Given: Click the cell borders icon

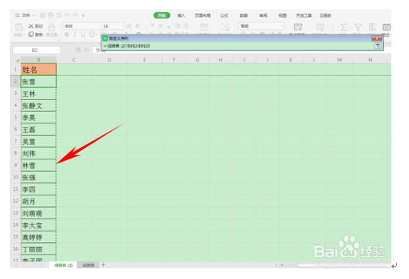Looking at the screenshot, I should point(91,34).
